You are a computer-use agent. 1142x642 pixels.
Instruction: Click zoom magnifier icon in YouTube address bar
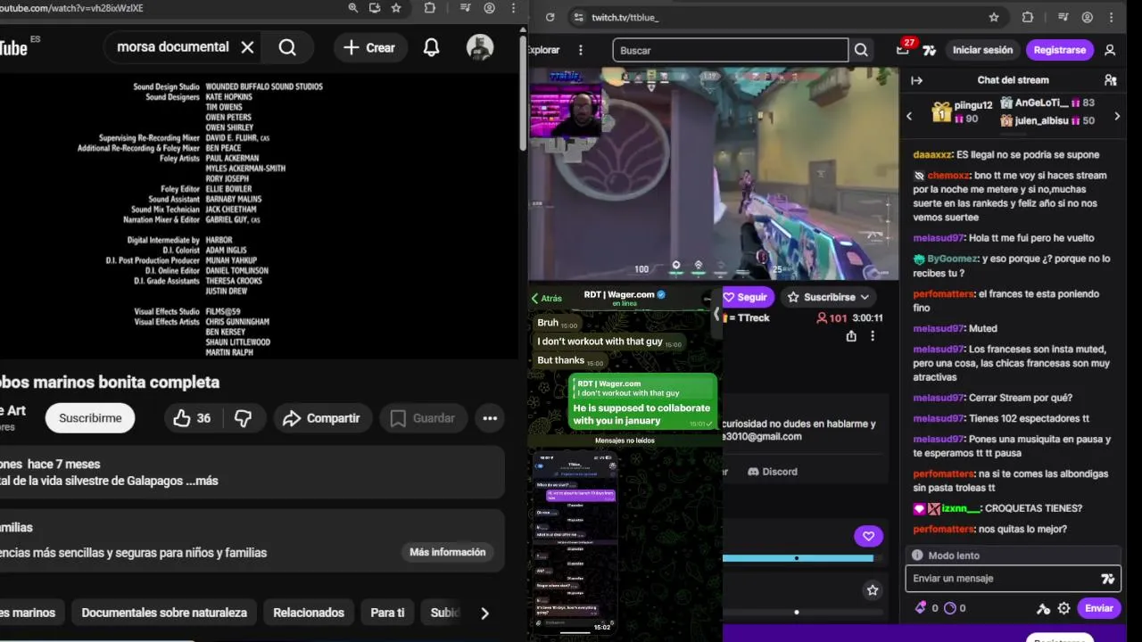point(353,8)
